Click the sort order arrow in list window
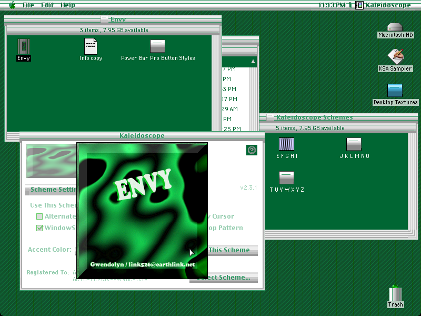This screenshot has height=316, width=421. [253, 62]
